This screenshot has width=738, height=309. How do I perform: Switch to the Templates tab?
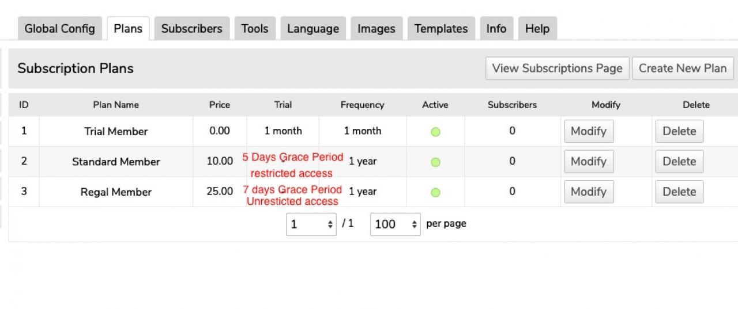pos(441,29)
